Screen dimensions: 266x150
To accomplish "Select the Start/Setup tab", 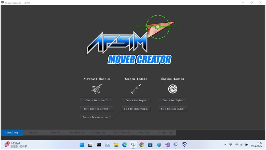I will pos(12,133).
